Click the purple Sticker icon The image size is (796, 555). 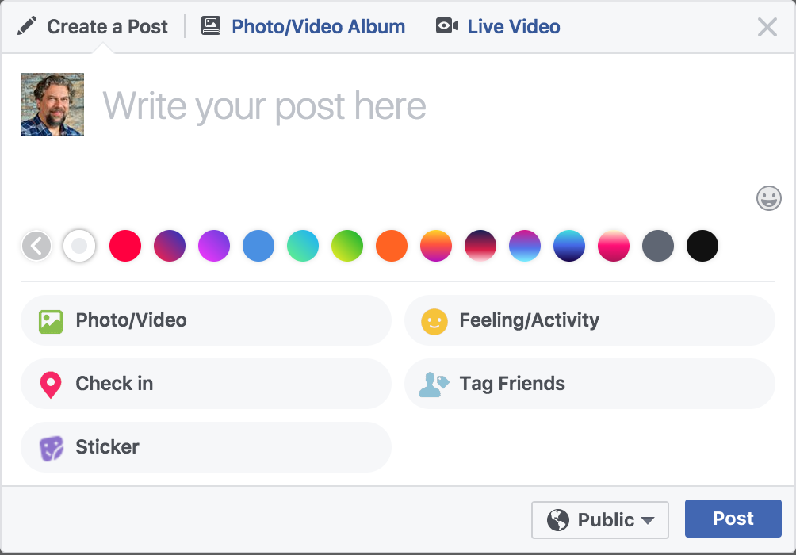[x=52, y=449]
